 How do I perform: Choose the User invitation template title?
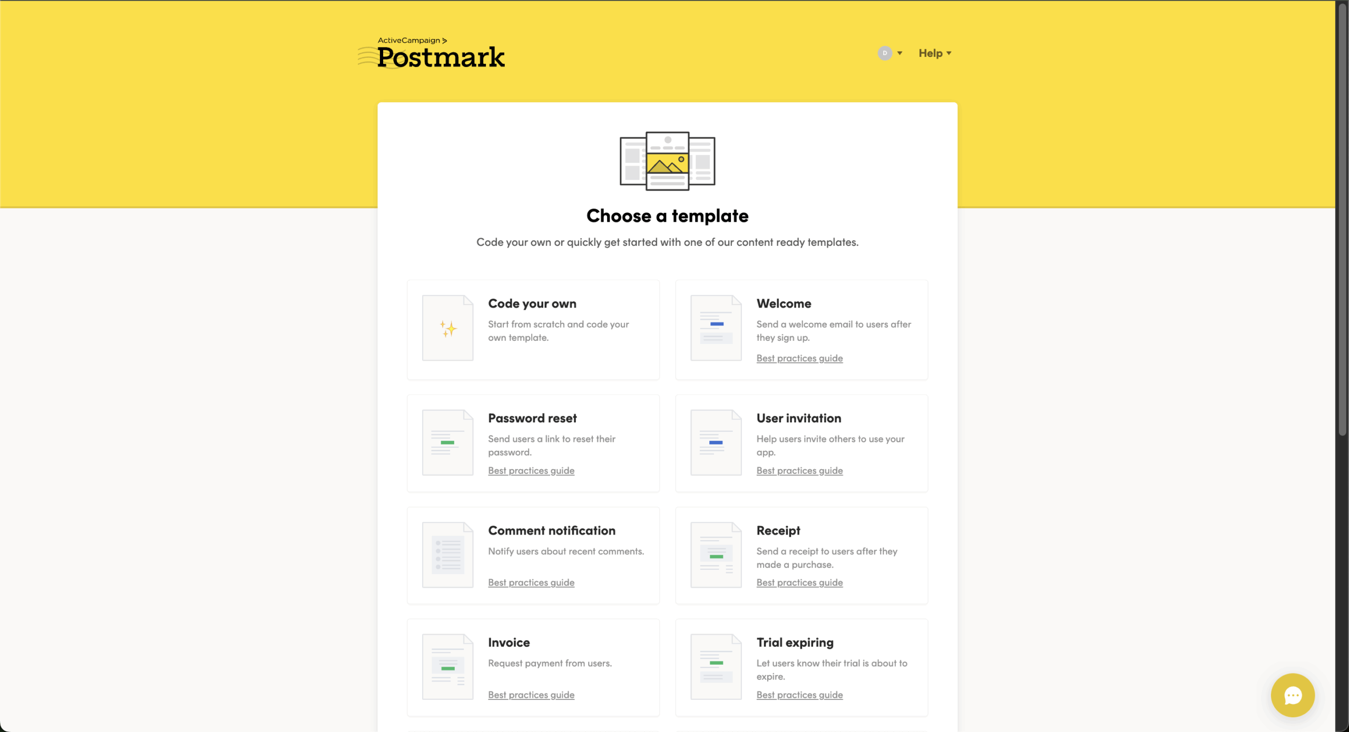click(799, 418)
